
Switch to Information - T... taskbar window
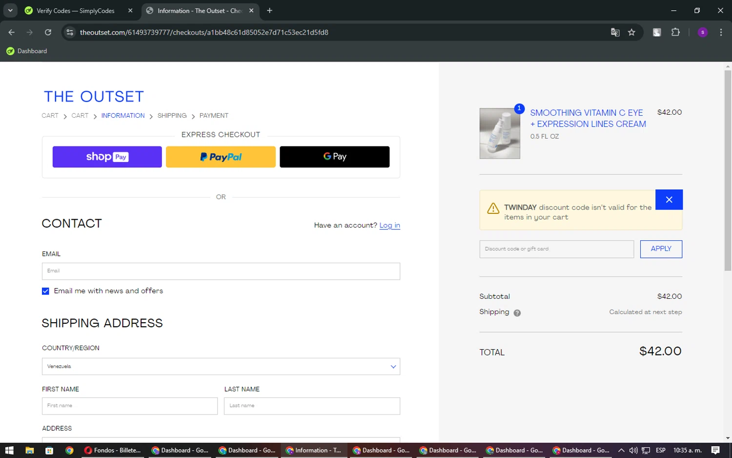coord(314,450)
